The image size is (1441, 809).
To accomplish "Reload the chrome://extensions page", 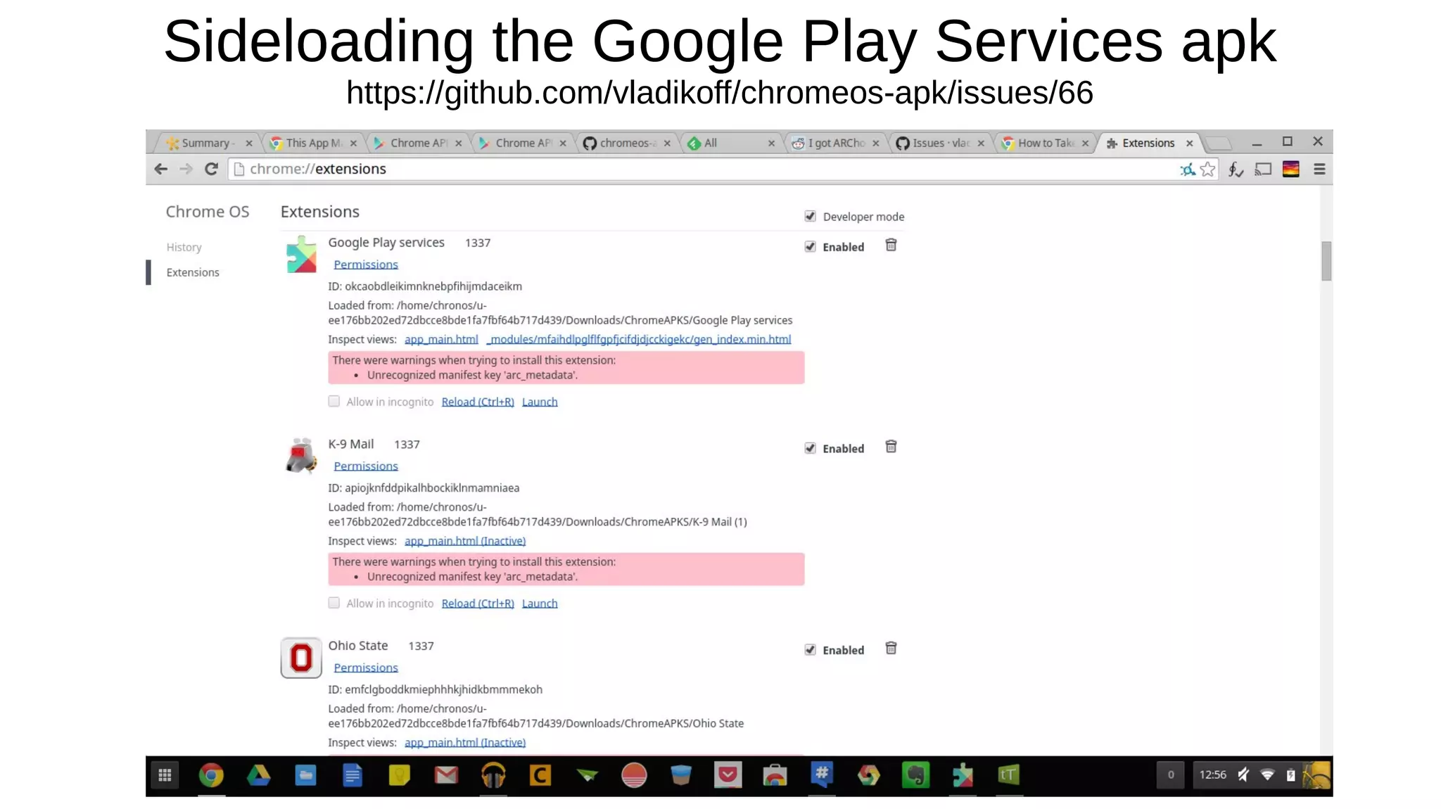I will tap(211, 169).
